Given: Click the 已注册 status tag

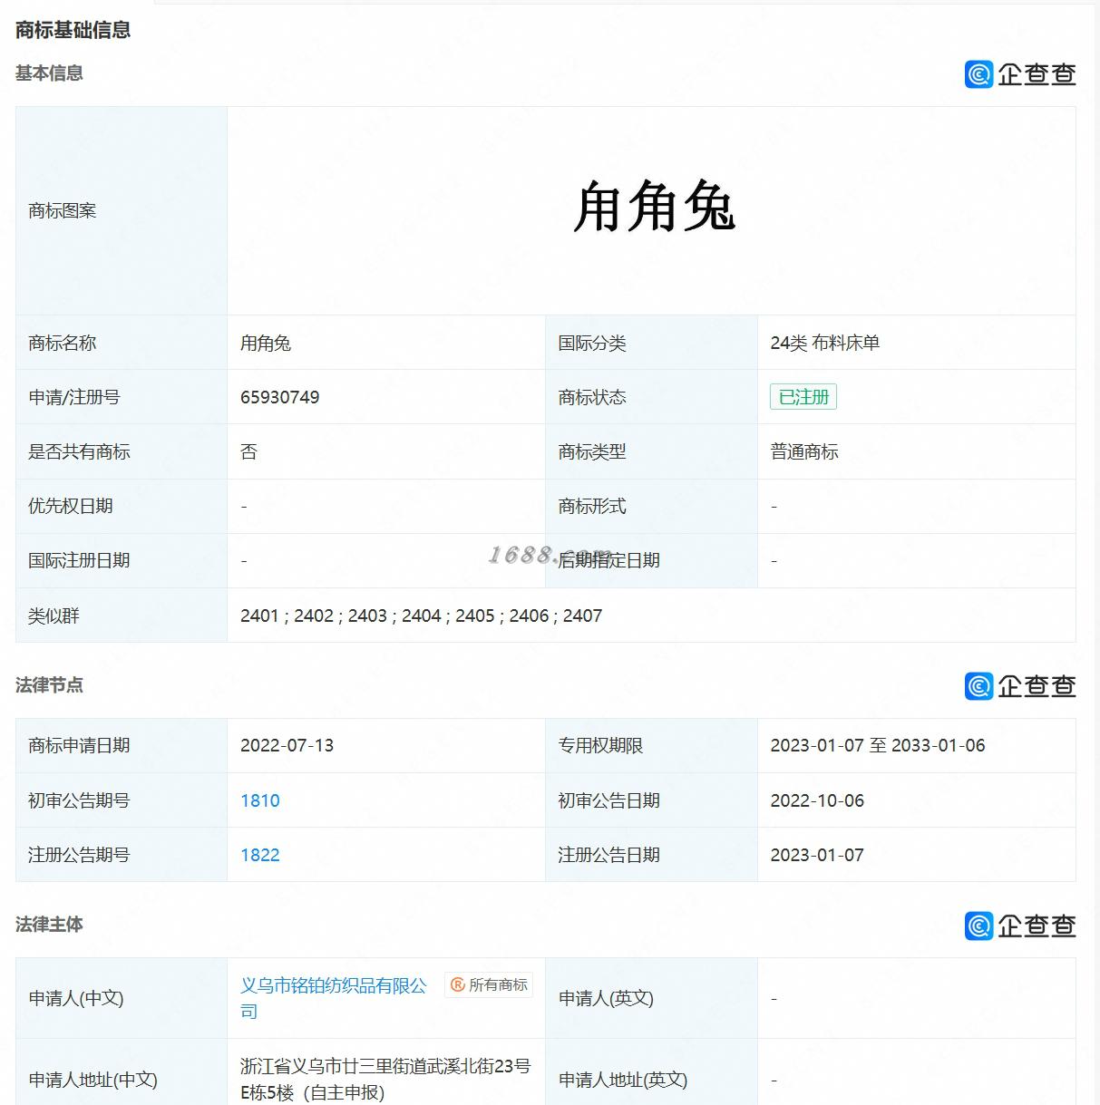Looking at the screenshot, I should coord(803,397).
